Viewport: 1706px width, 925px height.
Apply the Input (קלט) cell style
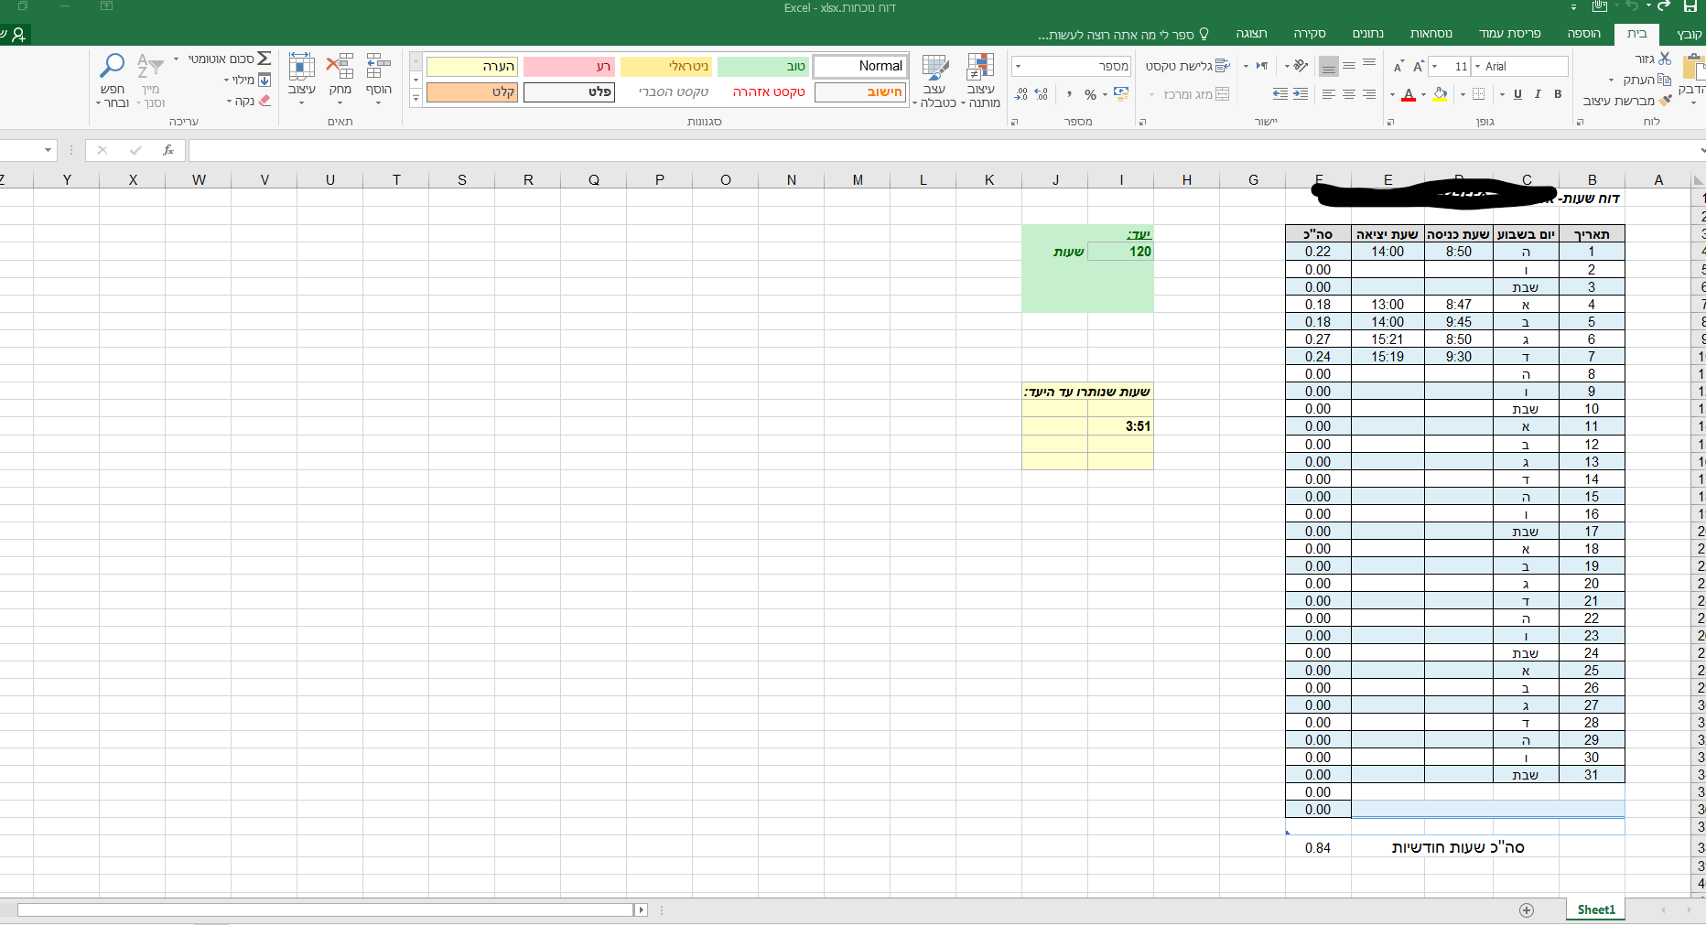(x=472, y=92)
